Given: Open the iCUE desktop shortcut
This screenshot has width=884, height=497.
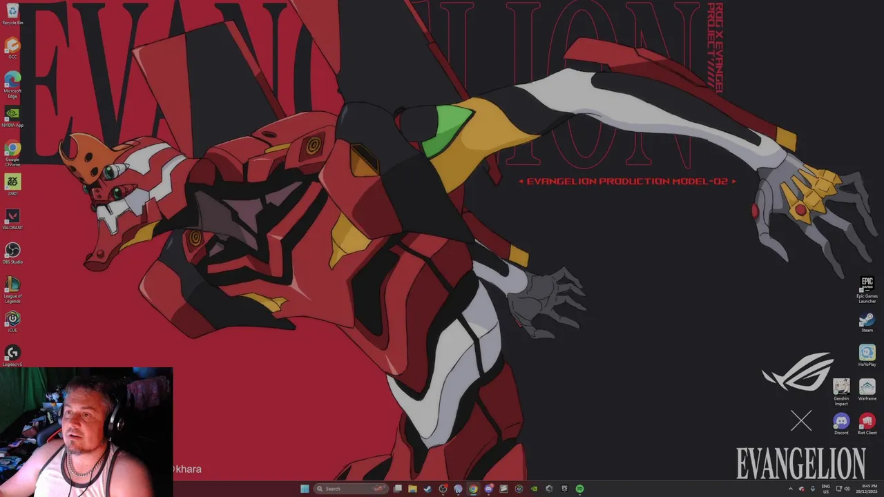Looking at the screenshot, I should tap(12, 321).
